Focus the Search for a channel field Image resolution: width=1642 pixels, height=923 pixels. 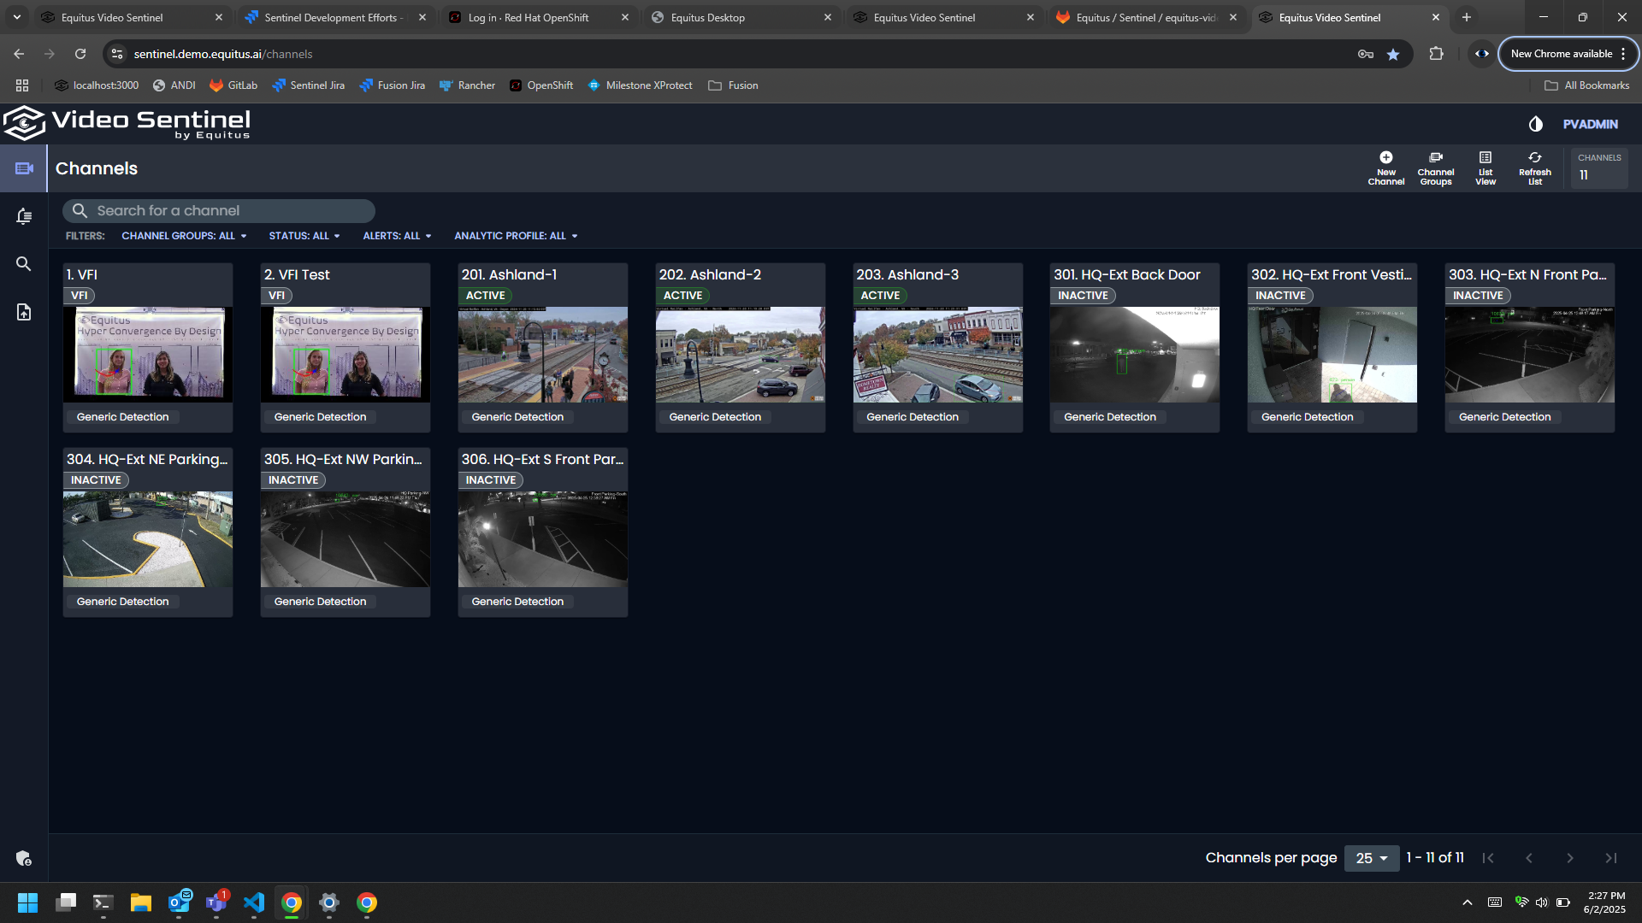coord(219,210)
